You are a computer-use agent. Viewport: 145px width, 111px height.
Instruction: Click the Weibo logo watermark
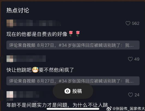point(109,109)
